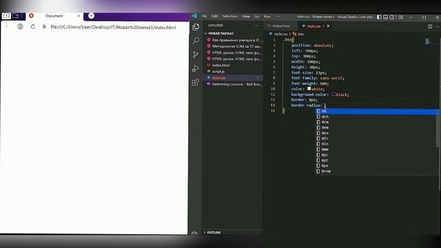The image size is (441, 248).
Task: Open Swimming Lessons audio file
Action: click(x=234, y=84)
